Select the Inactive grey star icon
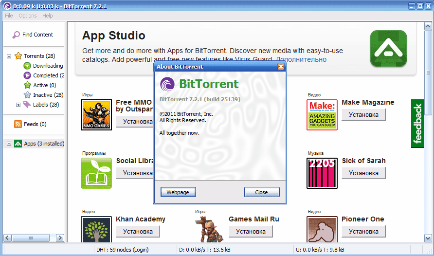 tap(27, 95)
